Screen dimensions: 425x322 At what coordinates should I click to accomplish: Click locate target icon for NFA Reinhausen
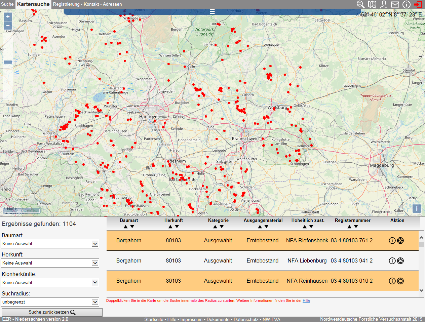point(400,281)
